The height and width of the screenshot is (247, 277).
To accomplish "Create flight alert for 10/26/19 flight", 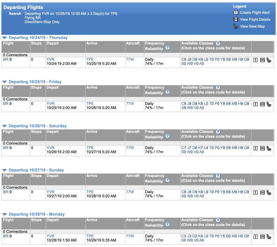I will tap(255, 148).
